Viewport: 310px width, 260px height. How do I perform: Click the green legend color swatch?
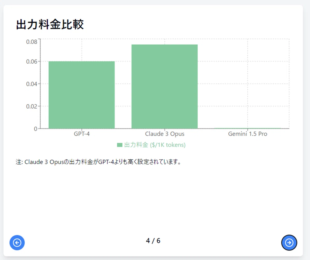[x=120, y=145]
